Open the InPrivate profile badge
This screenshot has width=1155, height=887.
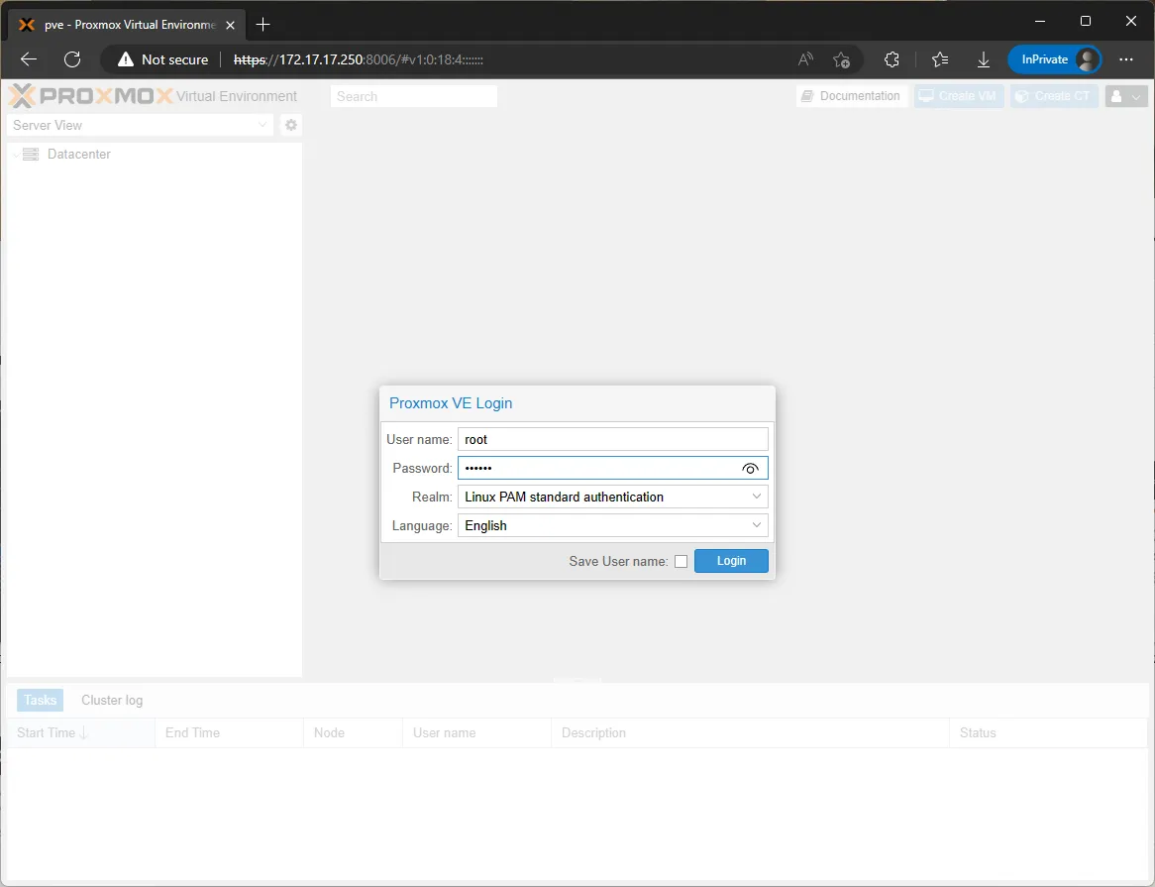coord(1054,59)
